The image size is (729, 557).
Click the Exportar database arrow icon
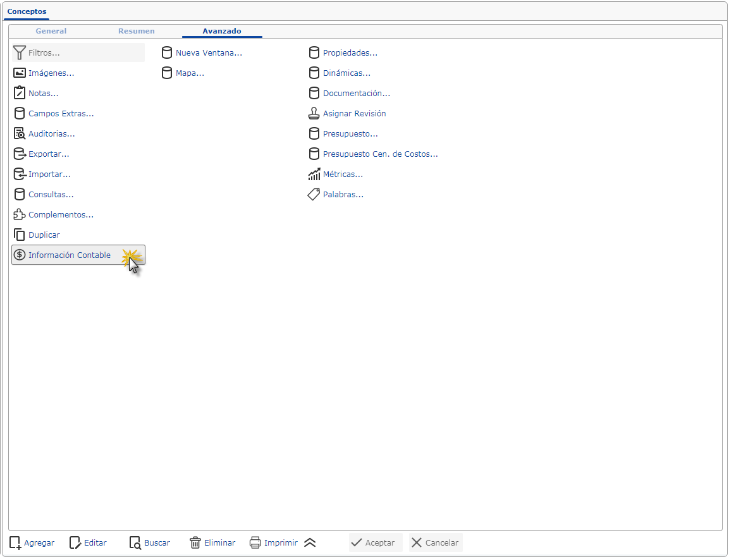click(20, 154)
